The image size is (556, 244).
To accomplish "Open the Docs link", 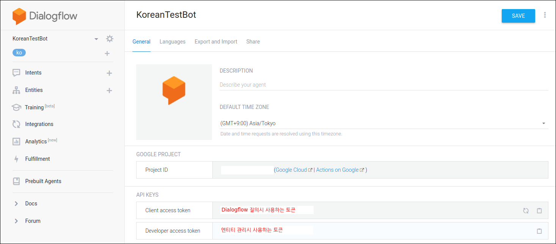I will pos(31,204).
